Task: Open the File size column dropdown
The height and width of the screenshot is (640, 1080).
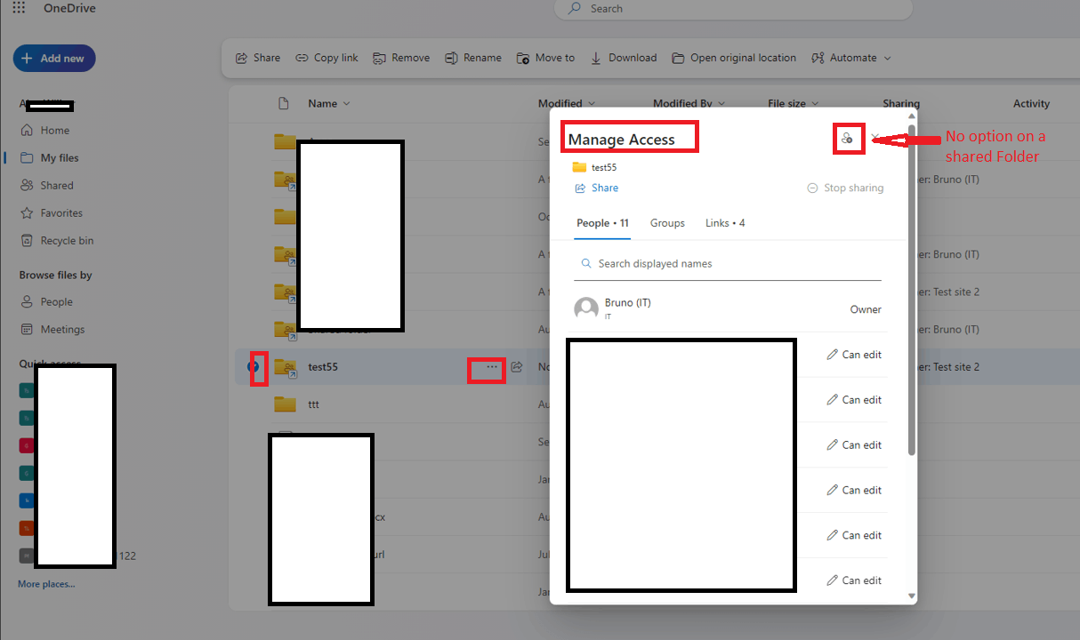Action: coord(794,104)
